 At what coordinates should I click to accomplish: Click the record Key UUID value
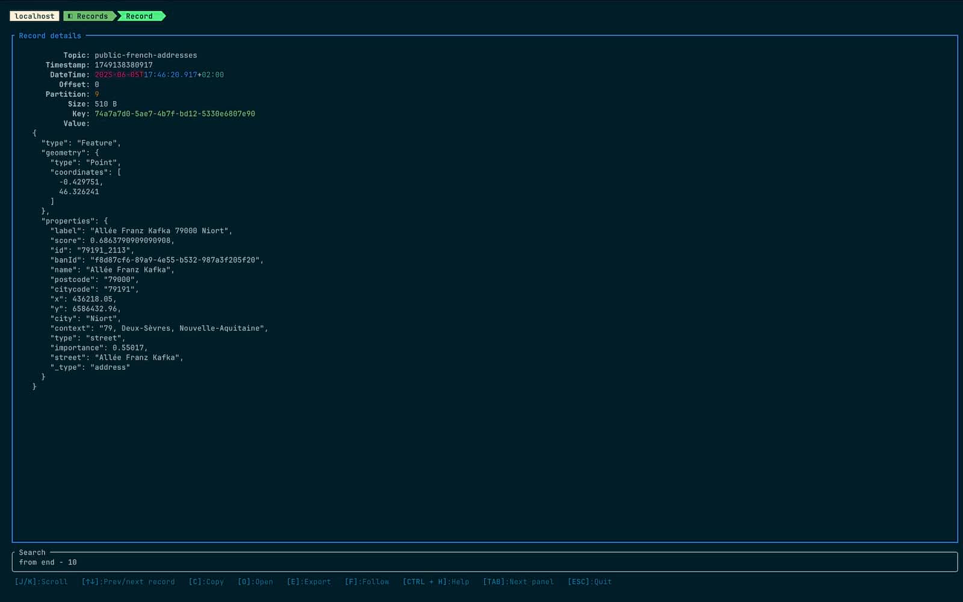[x=175, y=114]
